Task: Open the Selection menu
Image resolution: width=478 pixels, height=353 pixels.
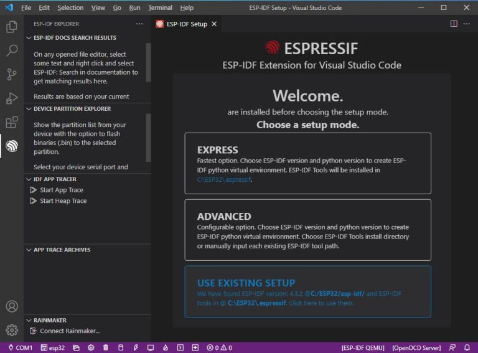Action: pos(70,7)
